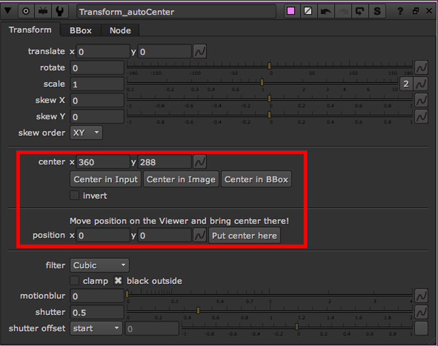Click the Put center here button

pos(244,235)
